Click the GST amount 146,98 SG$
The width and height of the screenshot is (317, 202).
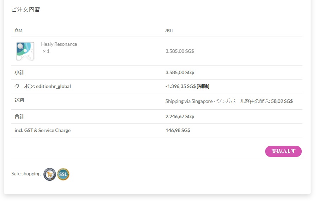pyautogui.click(x=178, y=130)
